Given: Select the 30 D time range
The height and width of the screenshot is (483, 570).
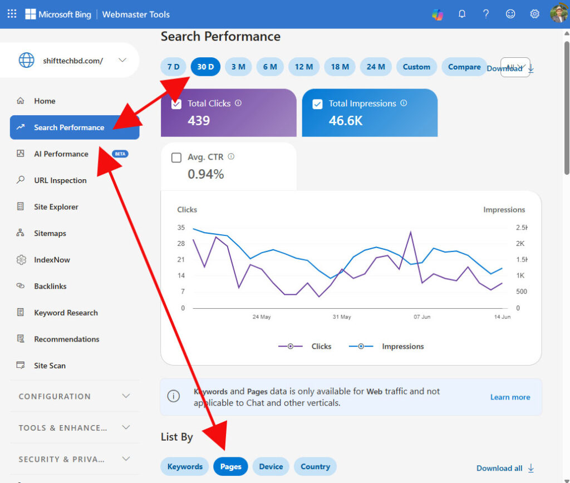Looking at the screenshot, I should 205,67.
